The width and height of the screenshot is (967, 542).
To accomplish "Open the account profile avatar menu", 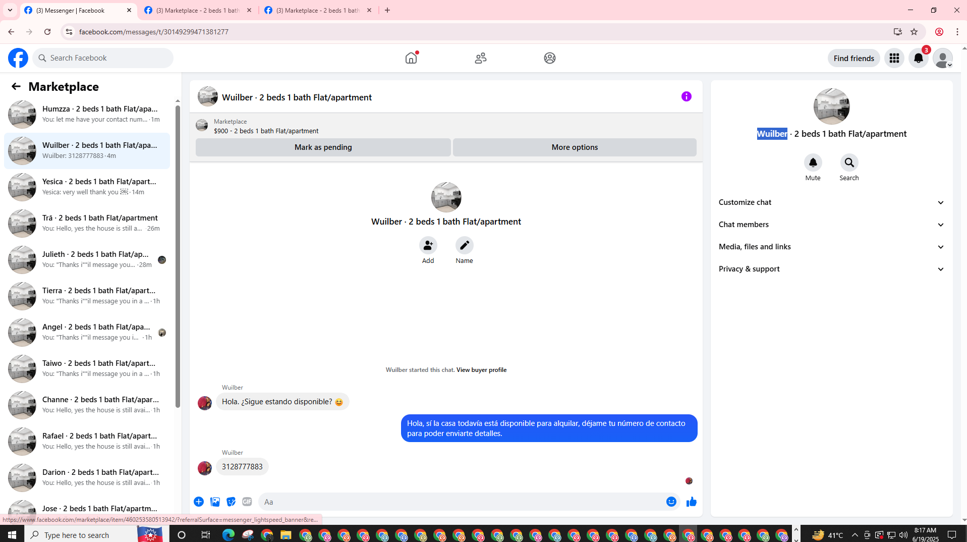I will click(943, 58).
